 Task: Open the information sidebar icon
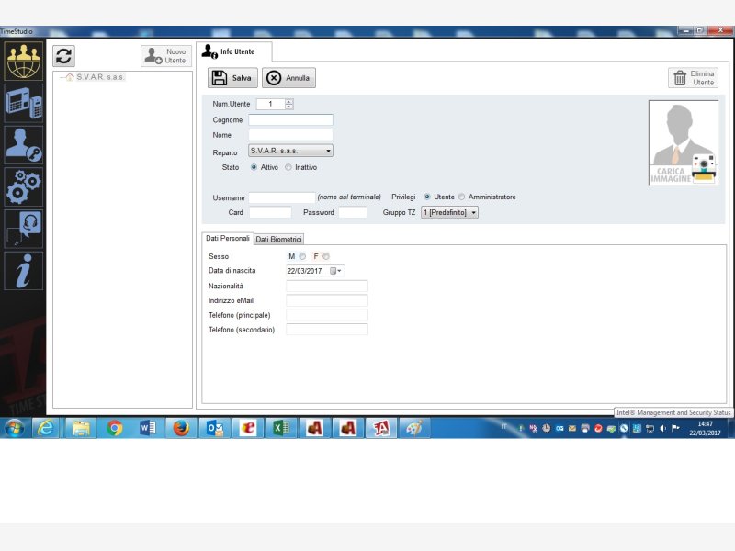tap(23, 270)
